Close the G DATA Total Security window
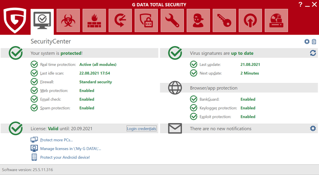 click(314, 4)
